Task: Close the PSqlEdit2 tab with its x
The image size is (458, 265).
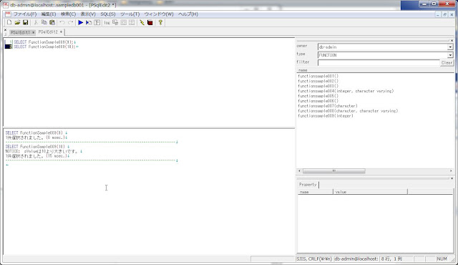Action: pyautogui.click(x=61, y=32)
